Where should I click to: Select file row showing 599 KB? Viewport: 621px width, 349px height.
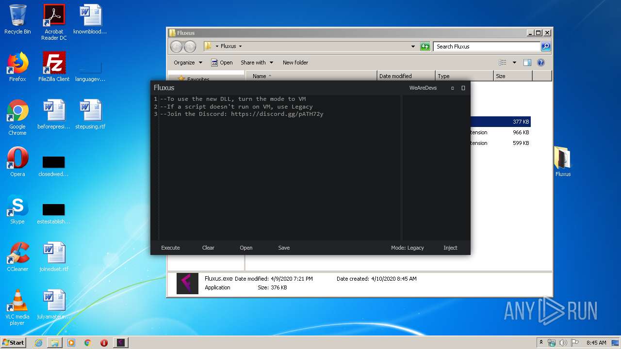[x=500, y=143]
